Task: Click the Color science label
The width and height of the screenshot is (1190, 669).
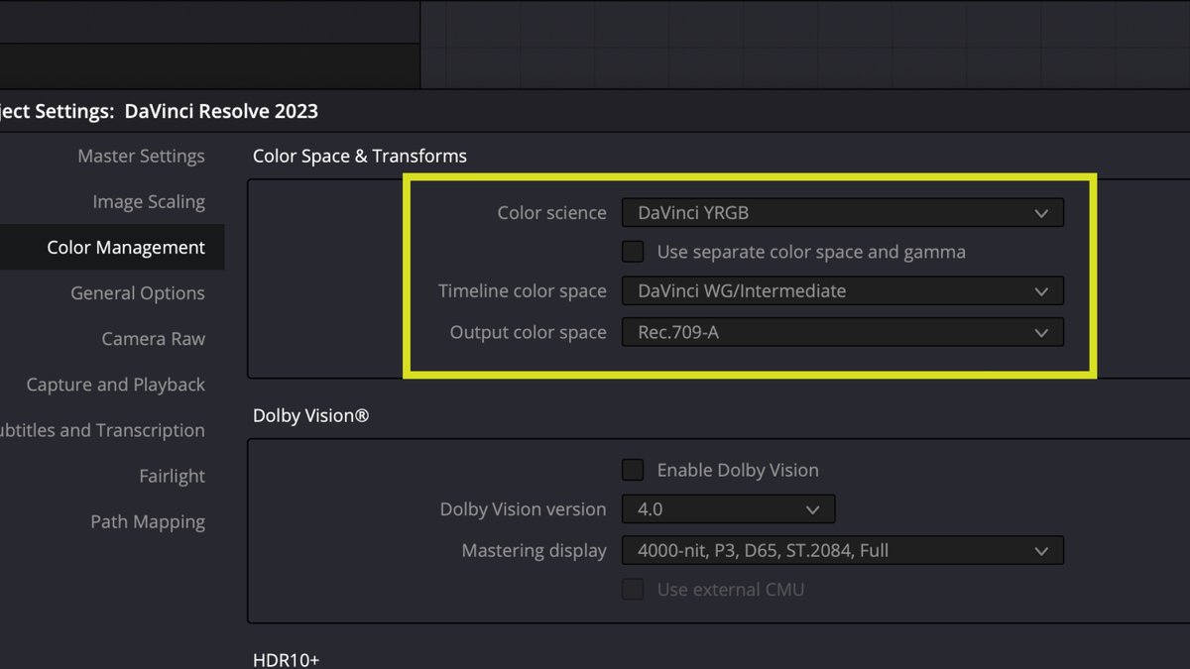Action: [551, 212]
